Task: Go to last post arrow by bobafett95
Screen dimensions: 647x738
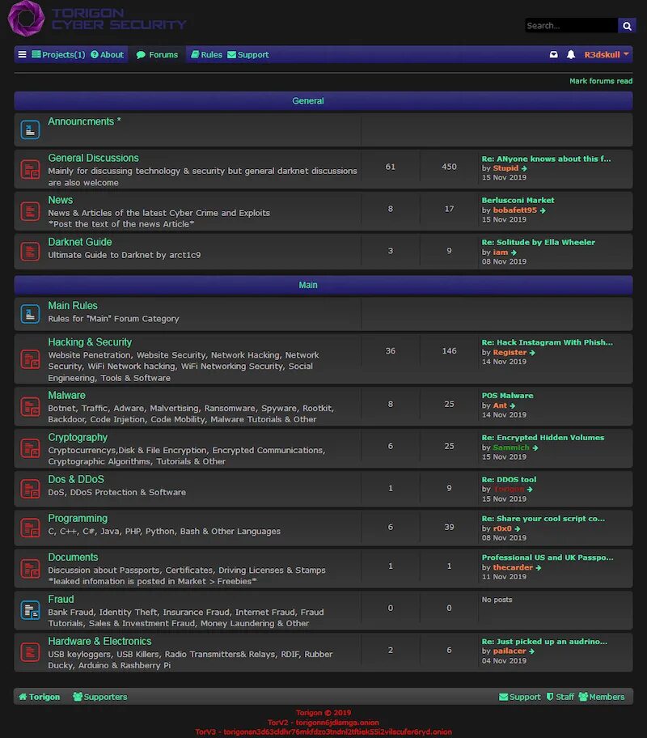Action: click(543, 210)
